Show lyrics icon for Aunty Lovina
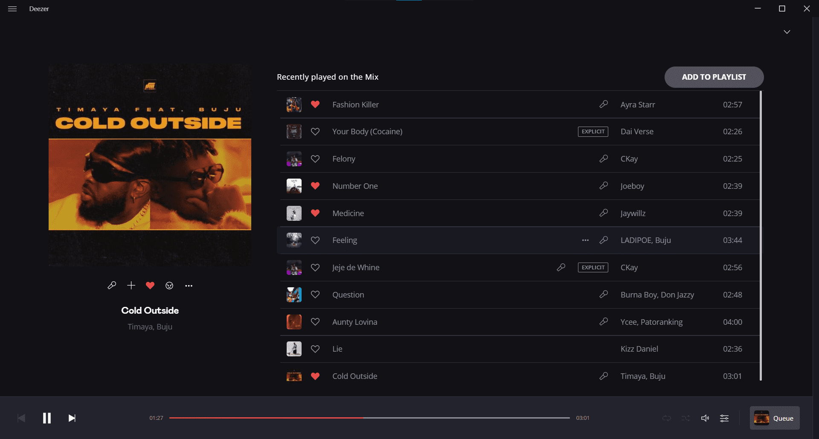The image size is (819, 439). pos(604,321)
